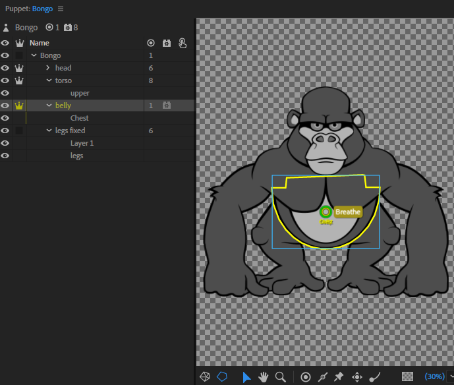Select the legs layer row
The height and width of the screenshot is (385, 454).
[97, 156]
